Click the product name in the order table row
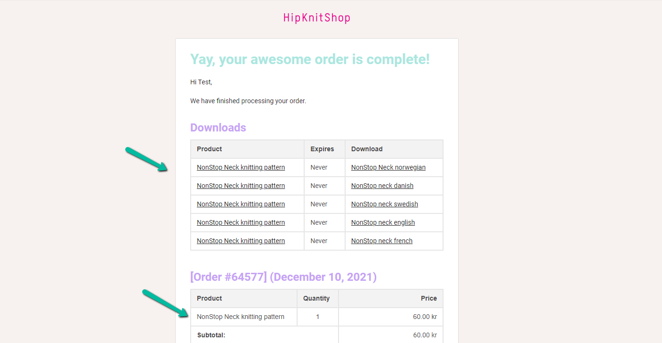This screenshot has height=343, width=662. tap(241, 317)
